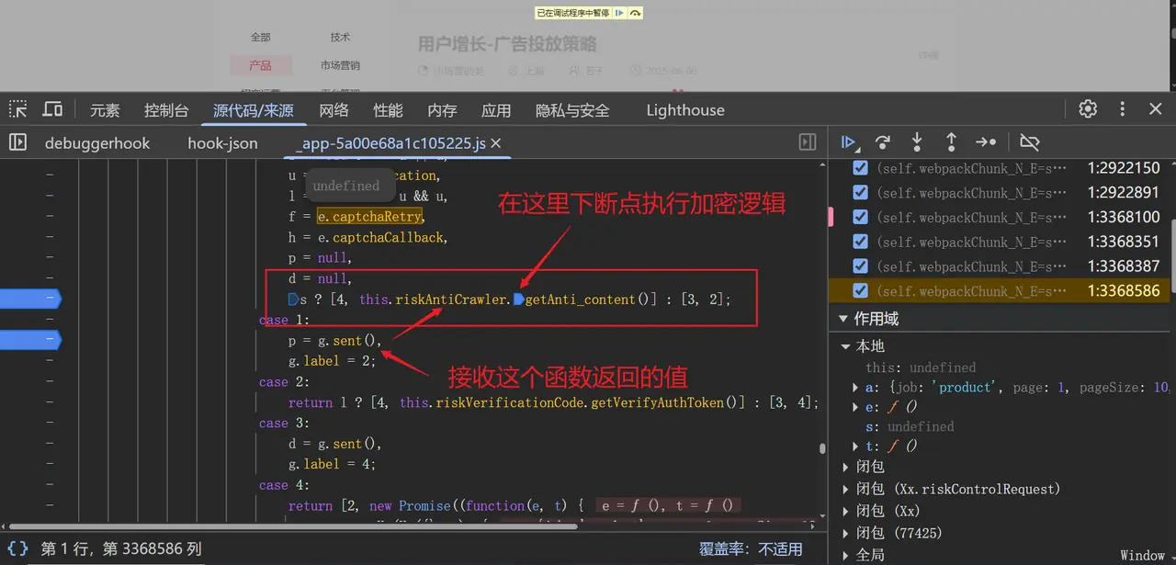The width and height of the screenshot is (1176, 565).
Task: Step out of current function
Action: [x=951, y=142]
